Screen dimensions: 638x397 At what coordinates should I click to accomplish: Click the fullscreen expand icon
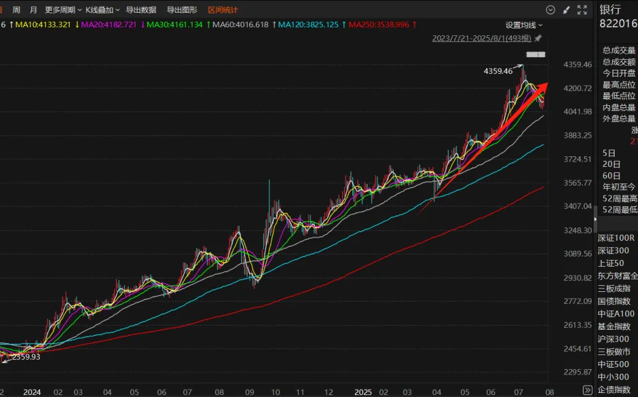pos(581,10)
